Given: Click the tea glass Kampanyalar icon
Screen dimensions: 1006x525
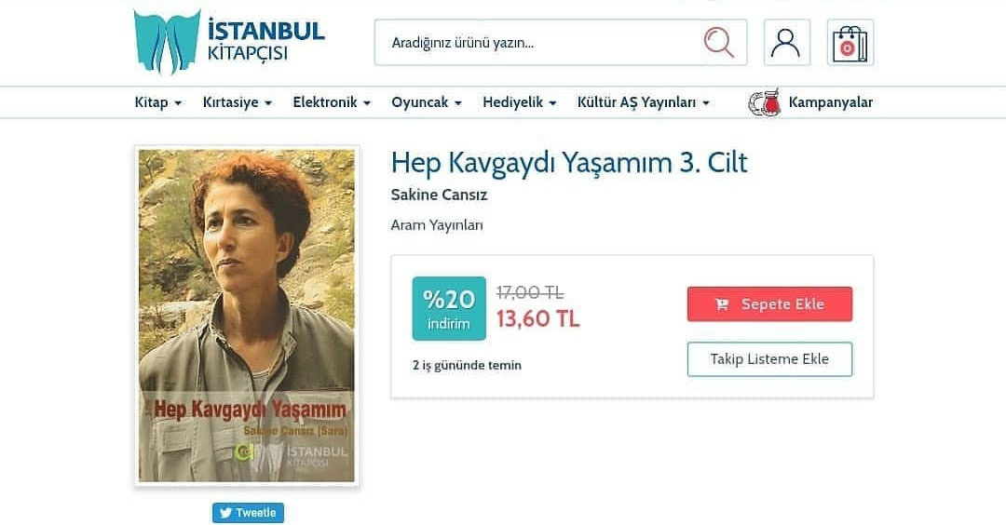Looking at the screenshot, I should coord(765,102).
